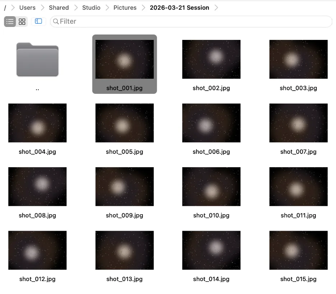
Task: Select shot_014.jpg thumbnail
Action: coord(211,250)
